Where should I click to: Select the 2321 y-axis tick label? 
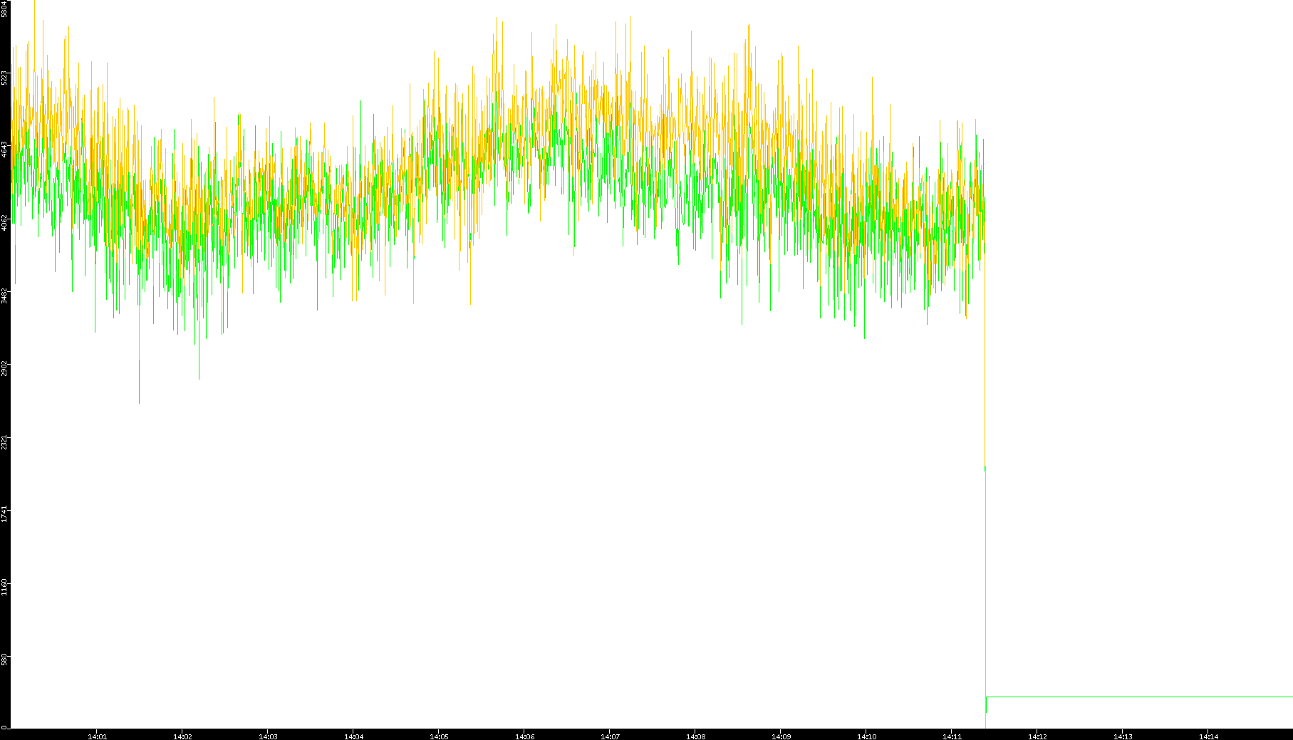pos(4,442)
